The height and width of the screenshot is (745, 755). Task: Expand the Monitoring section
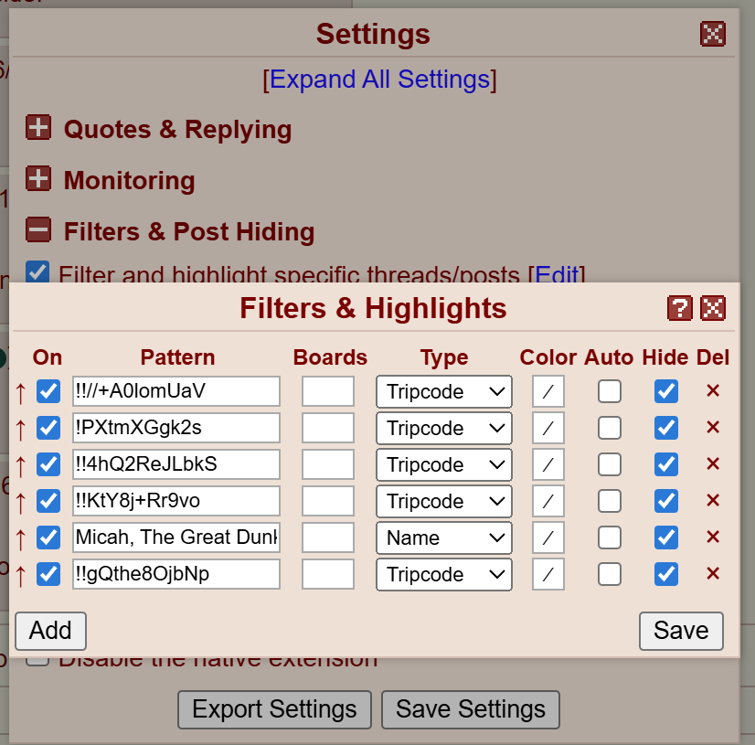(x=38, y=178)
